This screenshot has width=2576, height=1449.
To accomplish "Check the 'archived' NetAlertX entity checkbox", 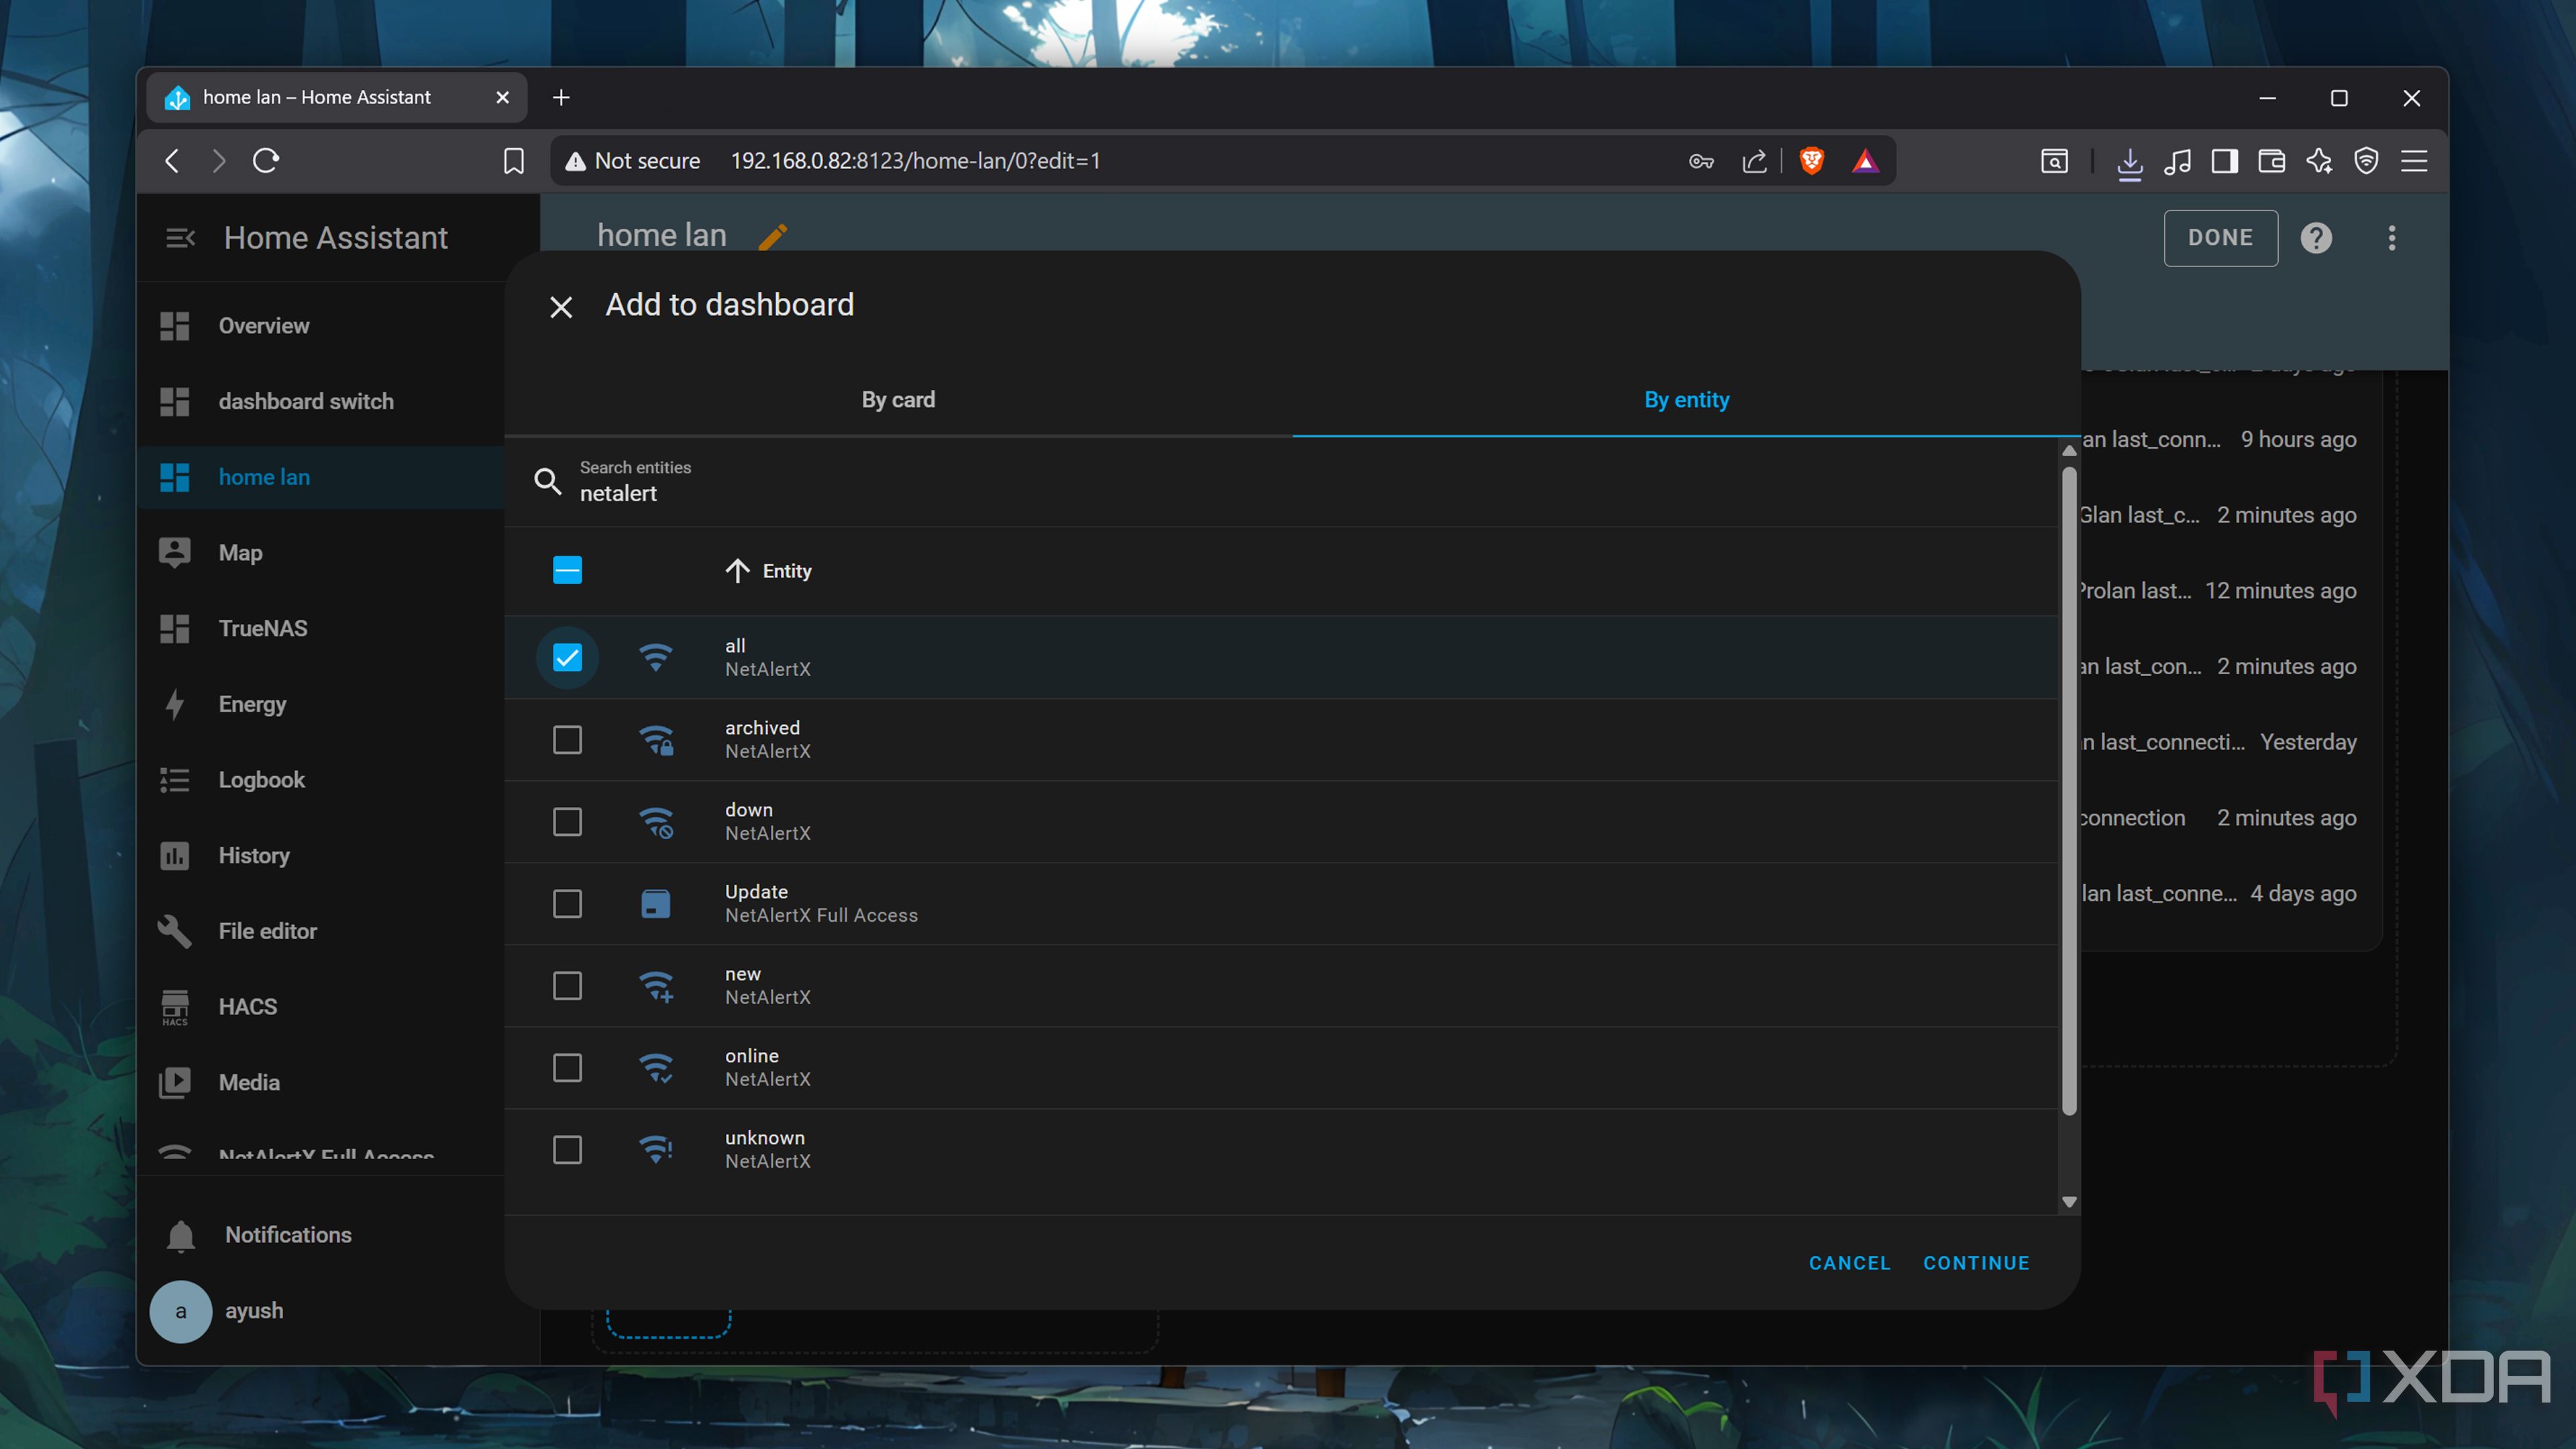I will [x=567, y=740].
